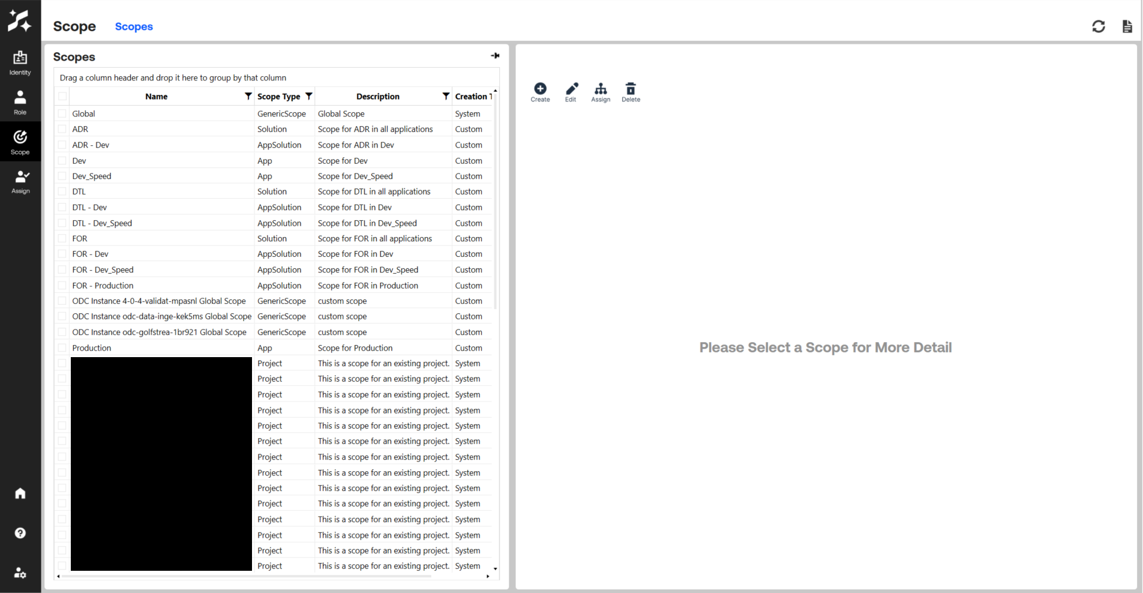Open the Identity section in the sidebar
This screenshot has width=1143, height=593.
(20, 63)
